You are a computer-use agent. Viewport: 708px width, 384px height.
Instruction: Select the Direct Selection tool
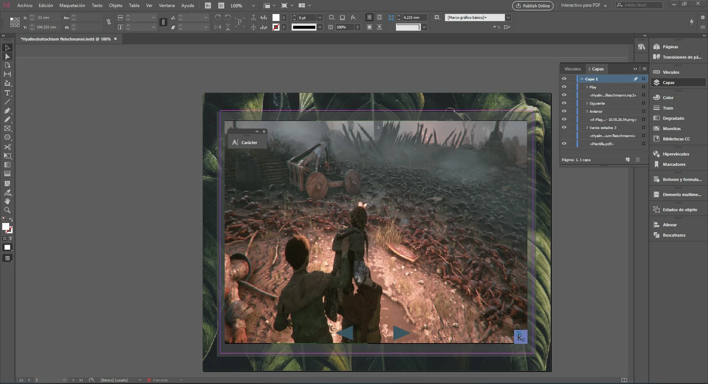7,57
